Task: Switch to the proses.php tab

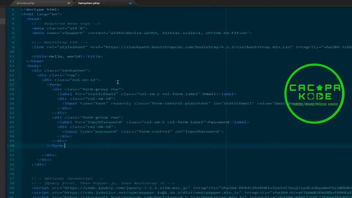Action: coord(26,3)
